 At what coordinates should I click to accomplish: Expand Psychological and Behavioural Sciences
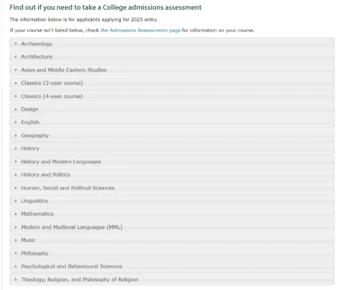click(x=172, y=266)
